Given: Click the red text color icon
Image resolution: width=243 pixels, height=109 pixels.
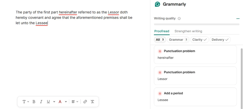Looking at the screenshot, I should [60, 102].
